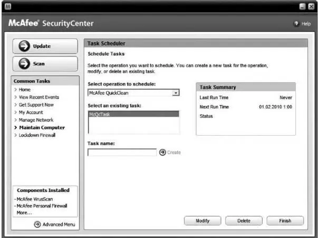Click the chevron beside View Recent Events
This screenshot has height=238, width=318.
click(x=16, y=97)
